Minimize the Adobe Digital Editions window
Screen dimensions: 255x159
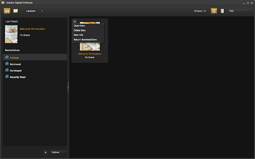(x=244, y=3)
